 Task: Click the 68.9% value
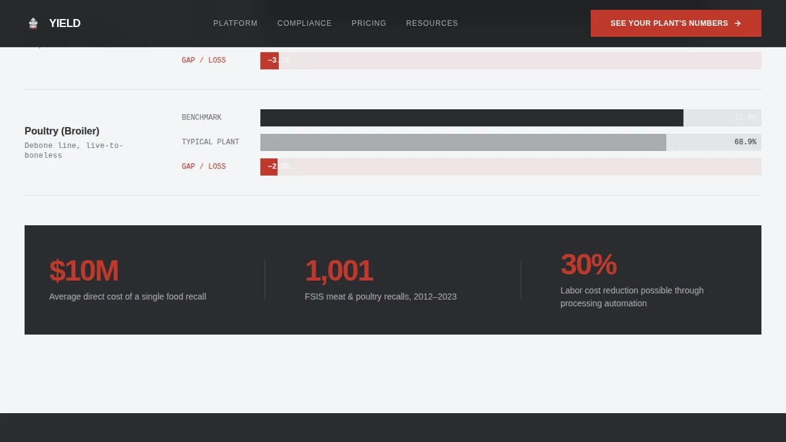click(745, 142)
